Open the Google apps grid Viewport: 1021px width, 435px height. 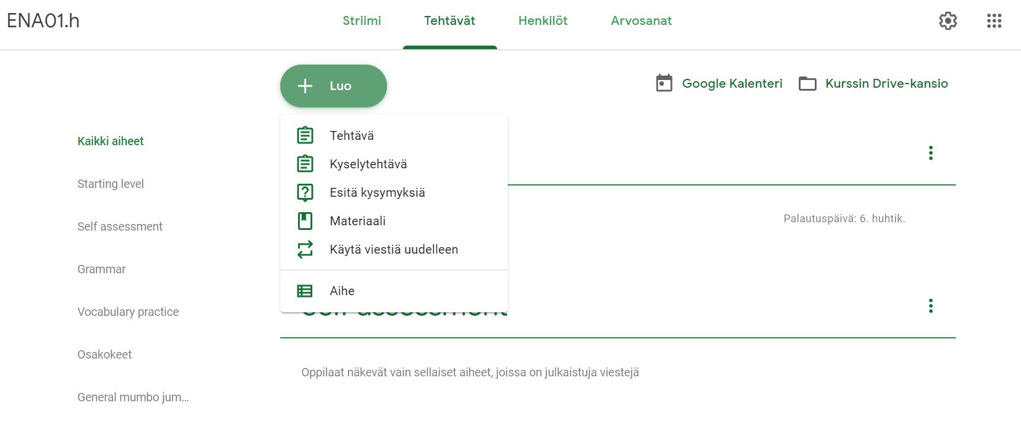coord(994,21)
